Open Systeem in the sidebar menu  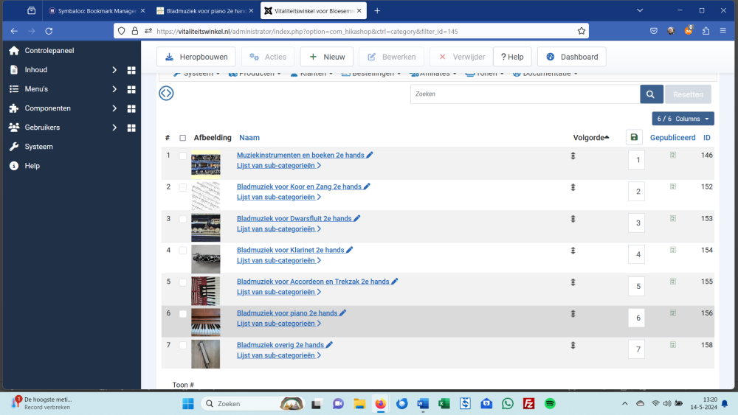coord(38,147)
